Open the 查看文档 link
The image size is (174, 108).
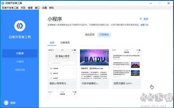click(x=144, y=25)
